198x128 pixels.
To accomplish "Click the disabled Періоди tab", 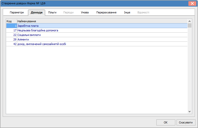I will click(68, 13).
